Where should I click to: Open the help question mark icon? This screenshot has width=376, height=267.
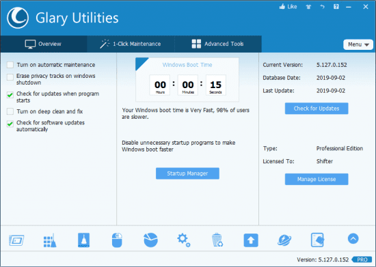[336, 7]
